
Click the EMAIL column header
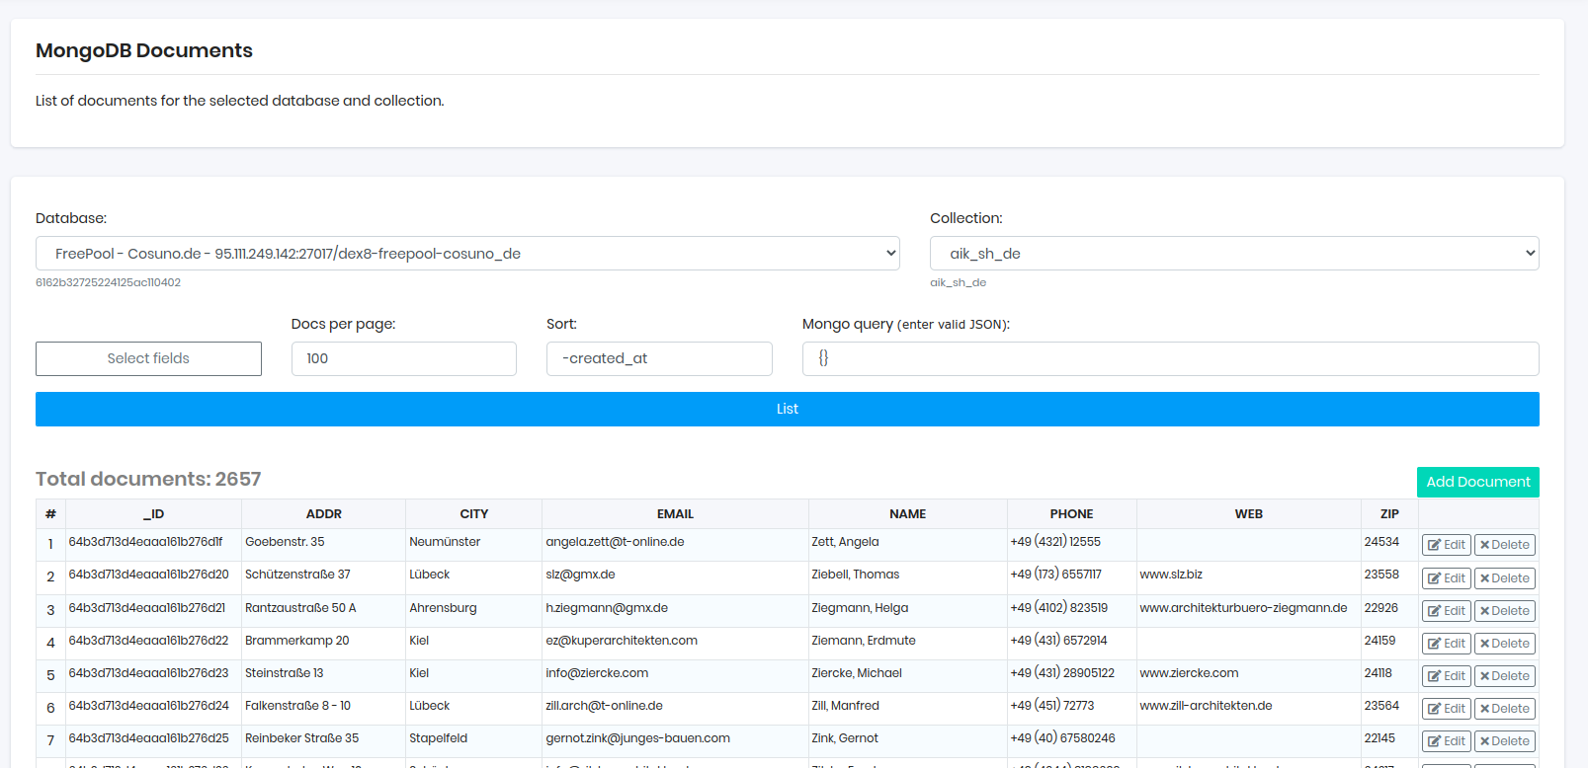676,514
